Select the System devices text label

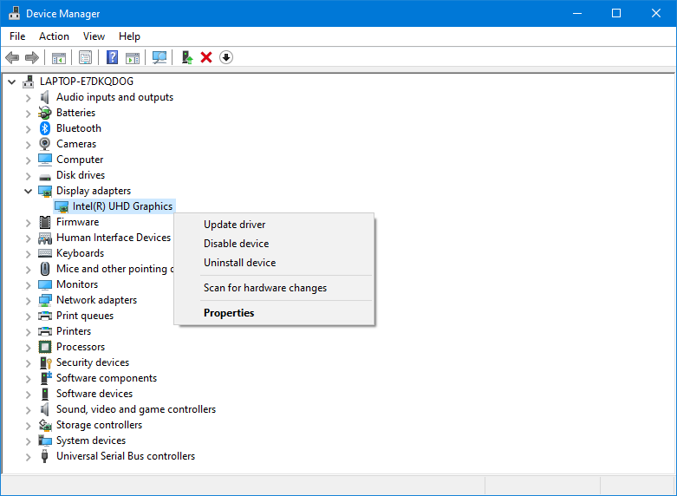(91, 441)
